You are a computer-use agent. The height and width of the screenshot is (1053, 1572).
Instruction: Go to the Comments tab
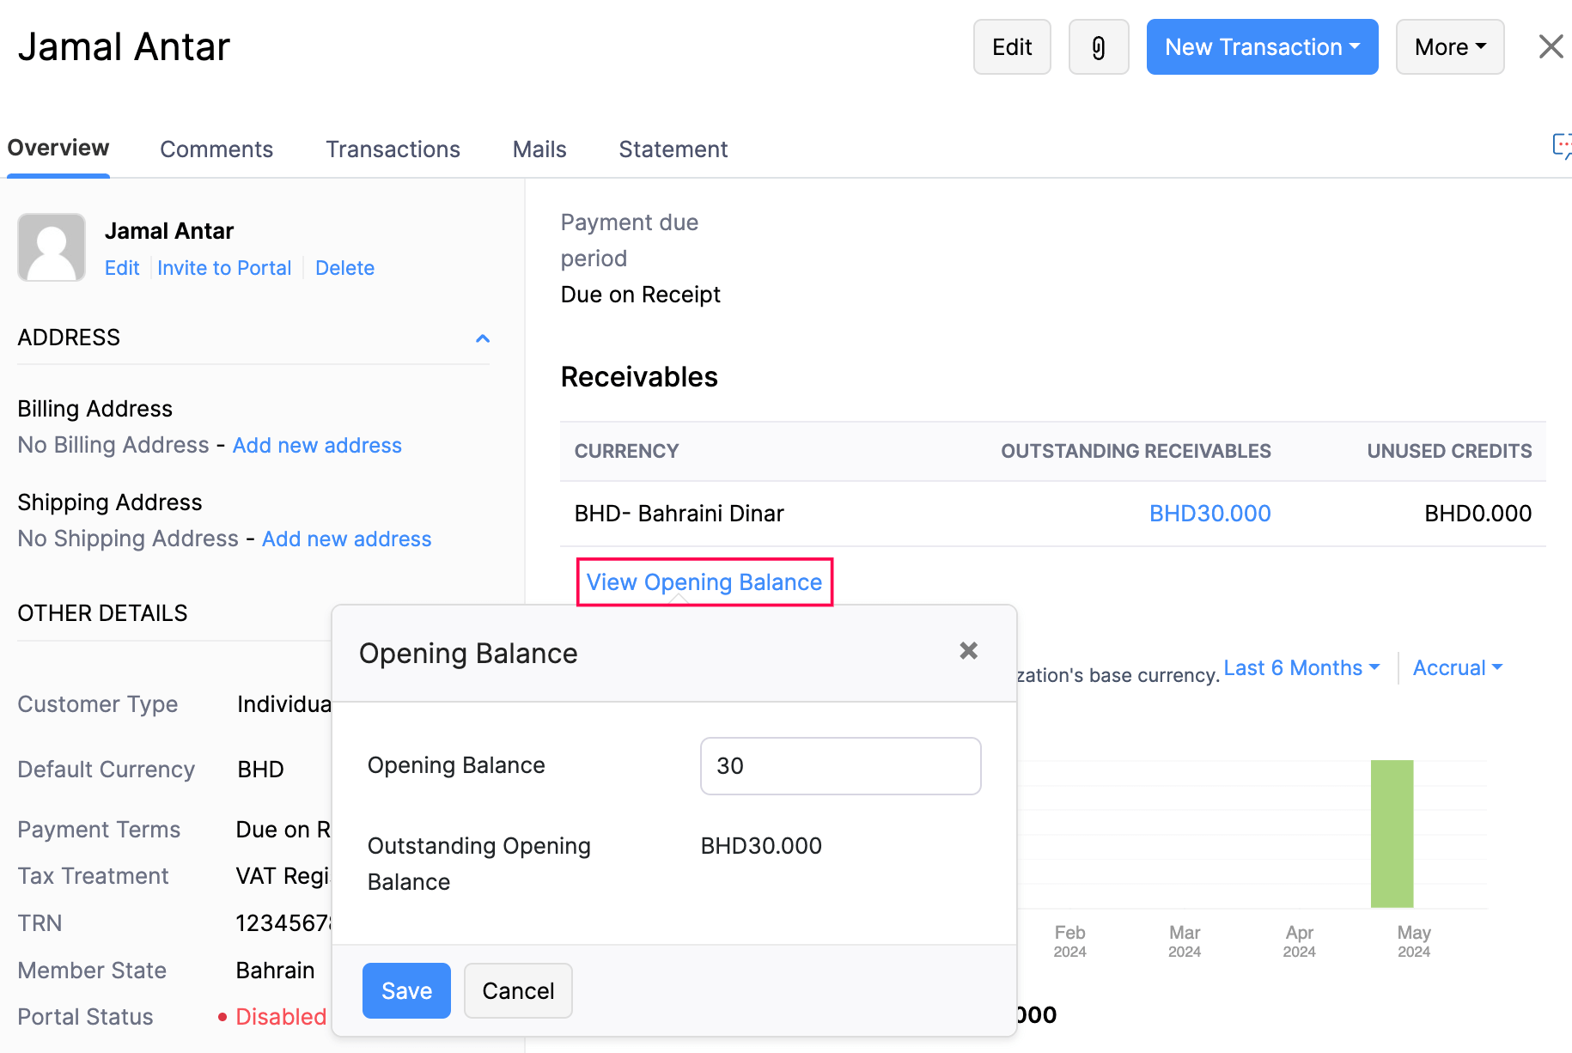pos(216,149)
